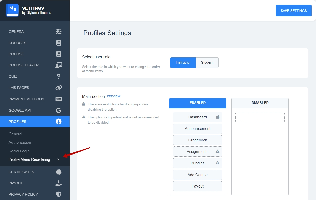Open the Social Login submenu item
Screen dimensions: 316x200
pos(19,151)
